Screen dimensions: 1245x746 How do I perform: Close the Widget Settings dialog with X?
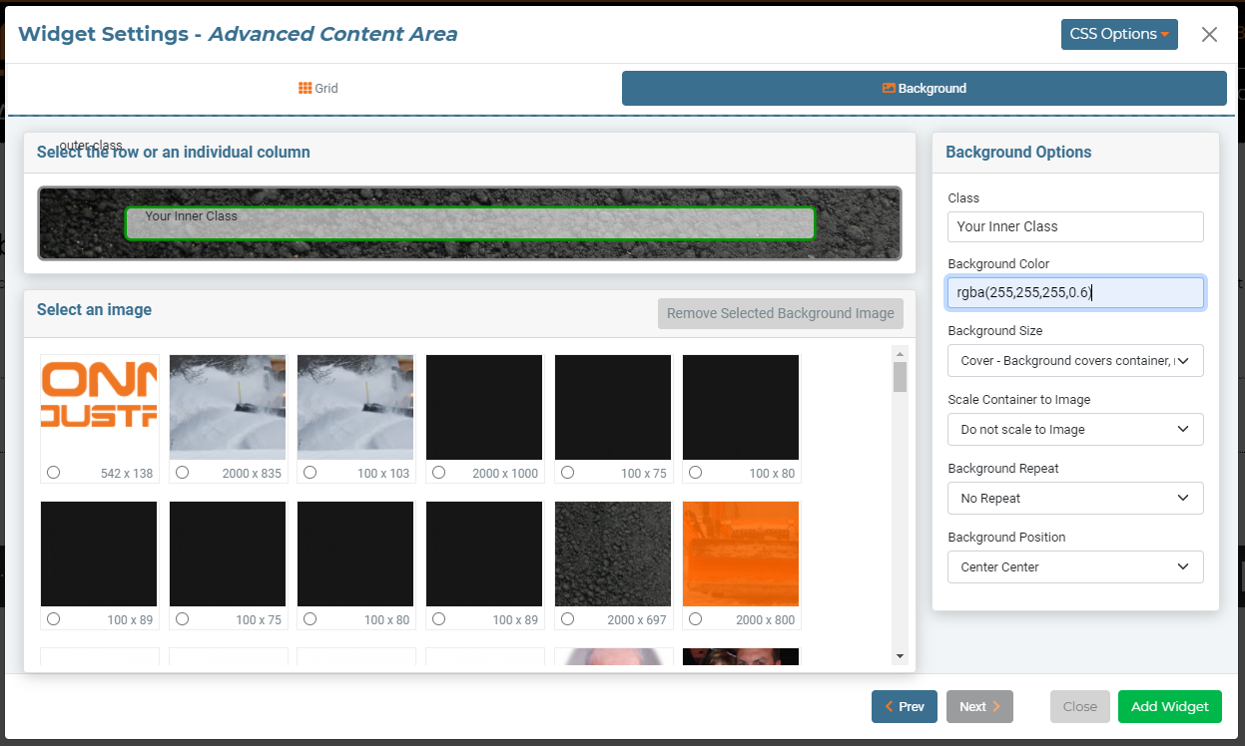point(1209,34)
